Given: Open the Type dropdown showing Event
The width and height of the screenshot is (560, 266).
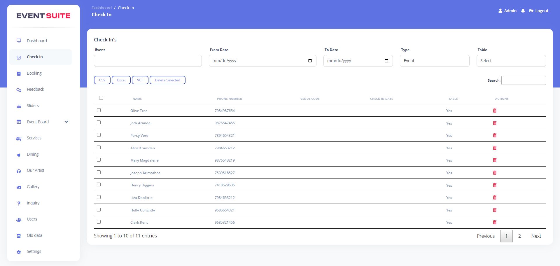Looking at the screenshot, I should [434, 61].
